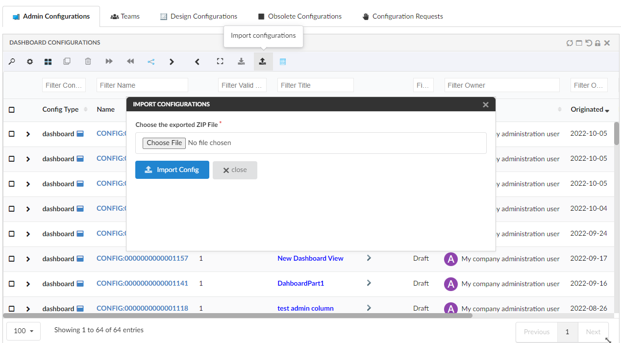Open the 100 page-size dropdown
This screenshot has width=621, height=343.
pyautogui.click(x=24, y=331)
